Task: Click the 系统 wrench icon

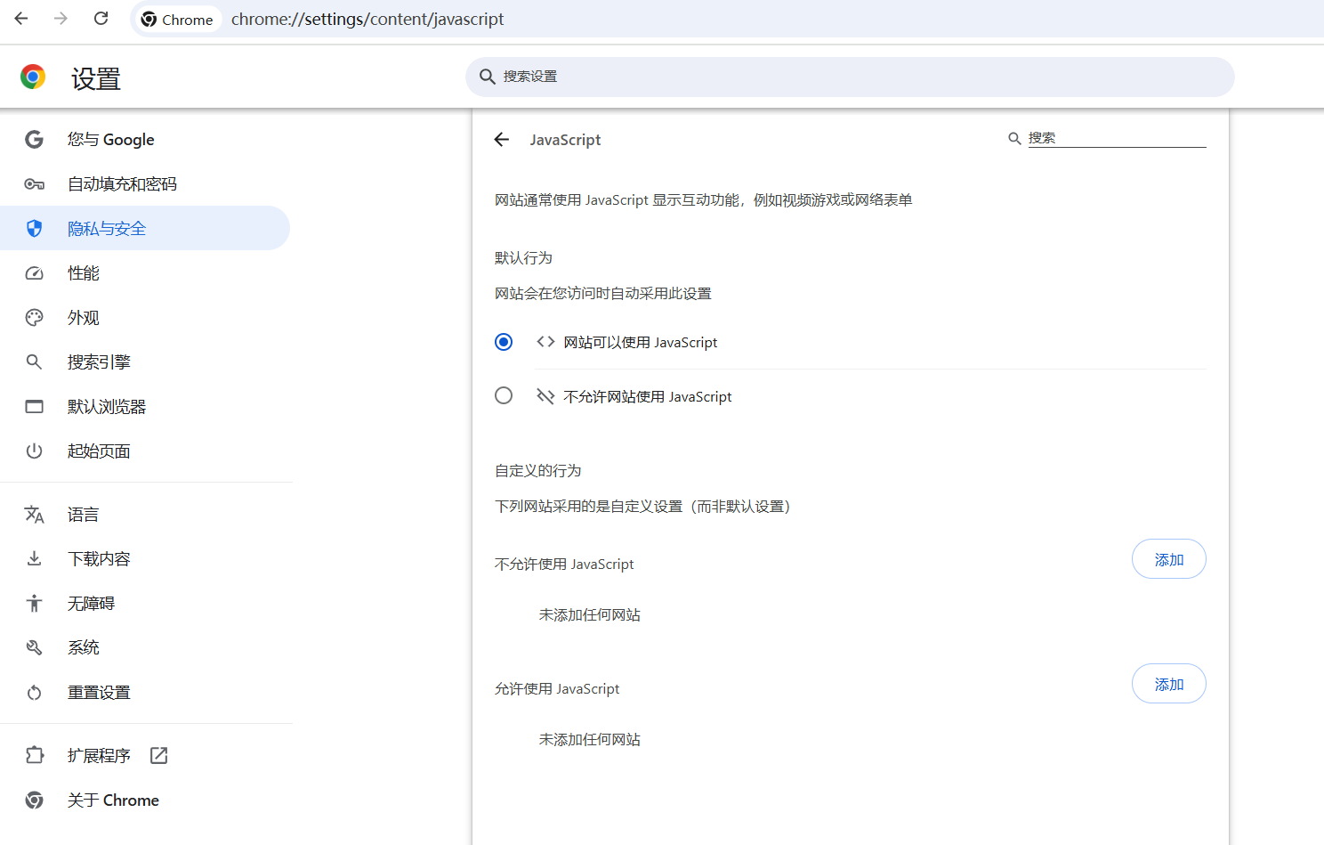Action: click(34, 647)
